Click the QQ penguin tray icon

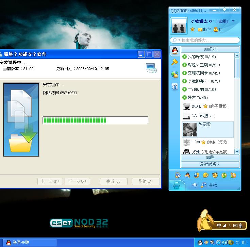(x=200, y=243)
